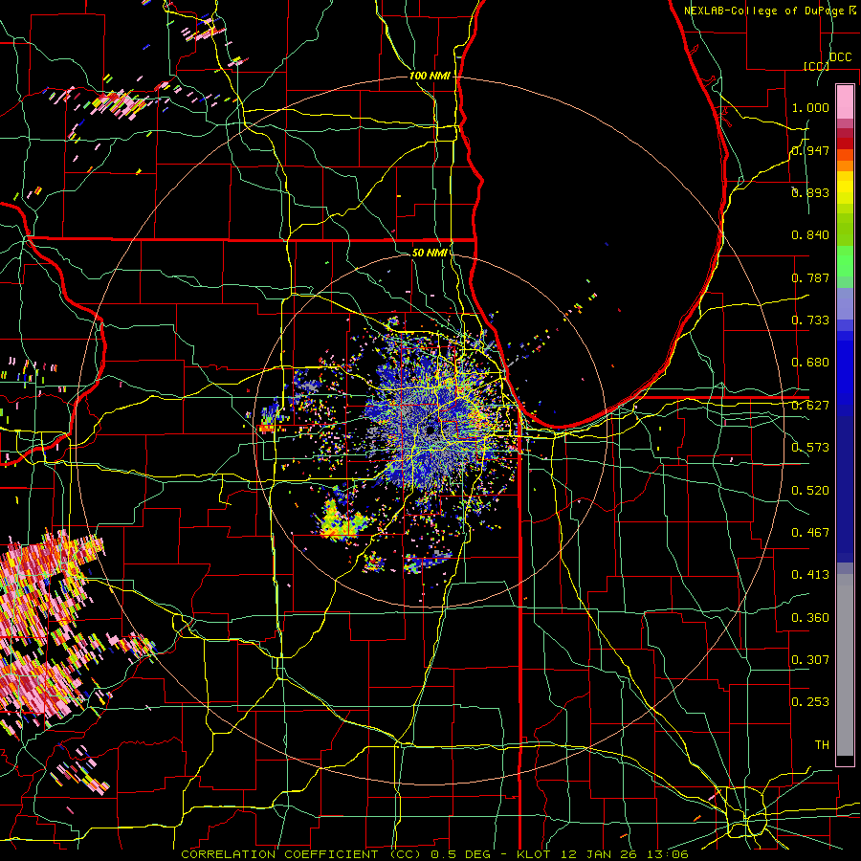Click the 0.413 legend value
This screenshot has width=861, height=861.
[x=810, y=575]
